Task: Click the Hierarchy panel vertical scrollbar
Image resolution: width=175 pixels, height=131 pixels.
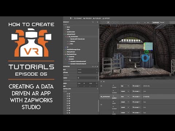Action: pyautogui.click(x=99, y=45)
